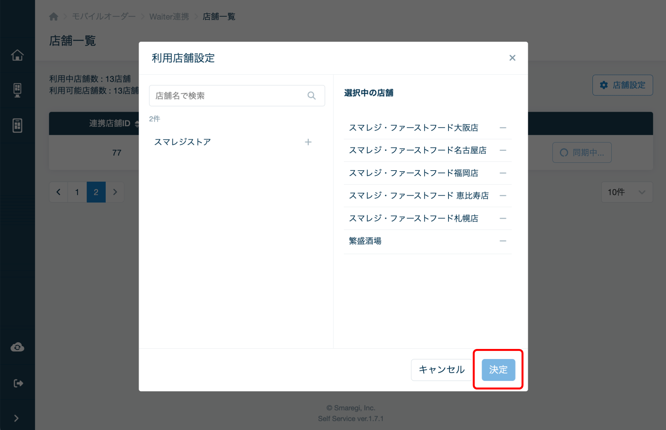Remove スマレジ・ファーストフード福岡店 from selected stores
Screen dimensions: 666x430
tap(503, 173)
